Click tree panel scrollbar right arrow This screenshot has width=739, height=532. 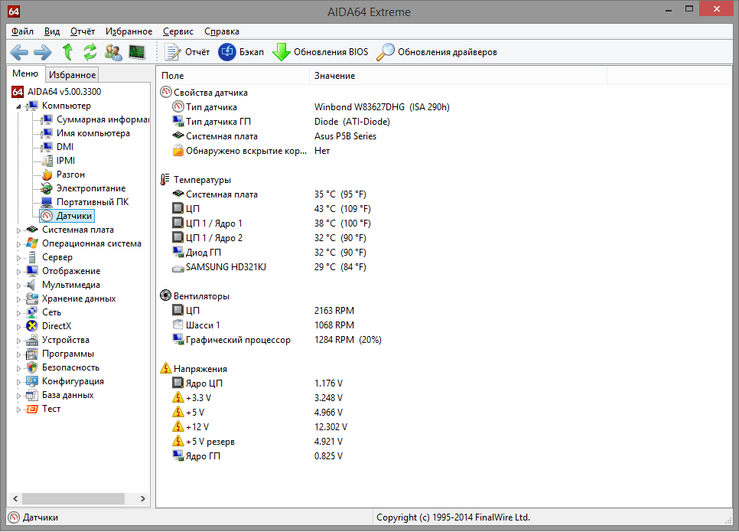click(143, 498)
